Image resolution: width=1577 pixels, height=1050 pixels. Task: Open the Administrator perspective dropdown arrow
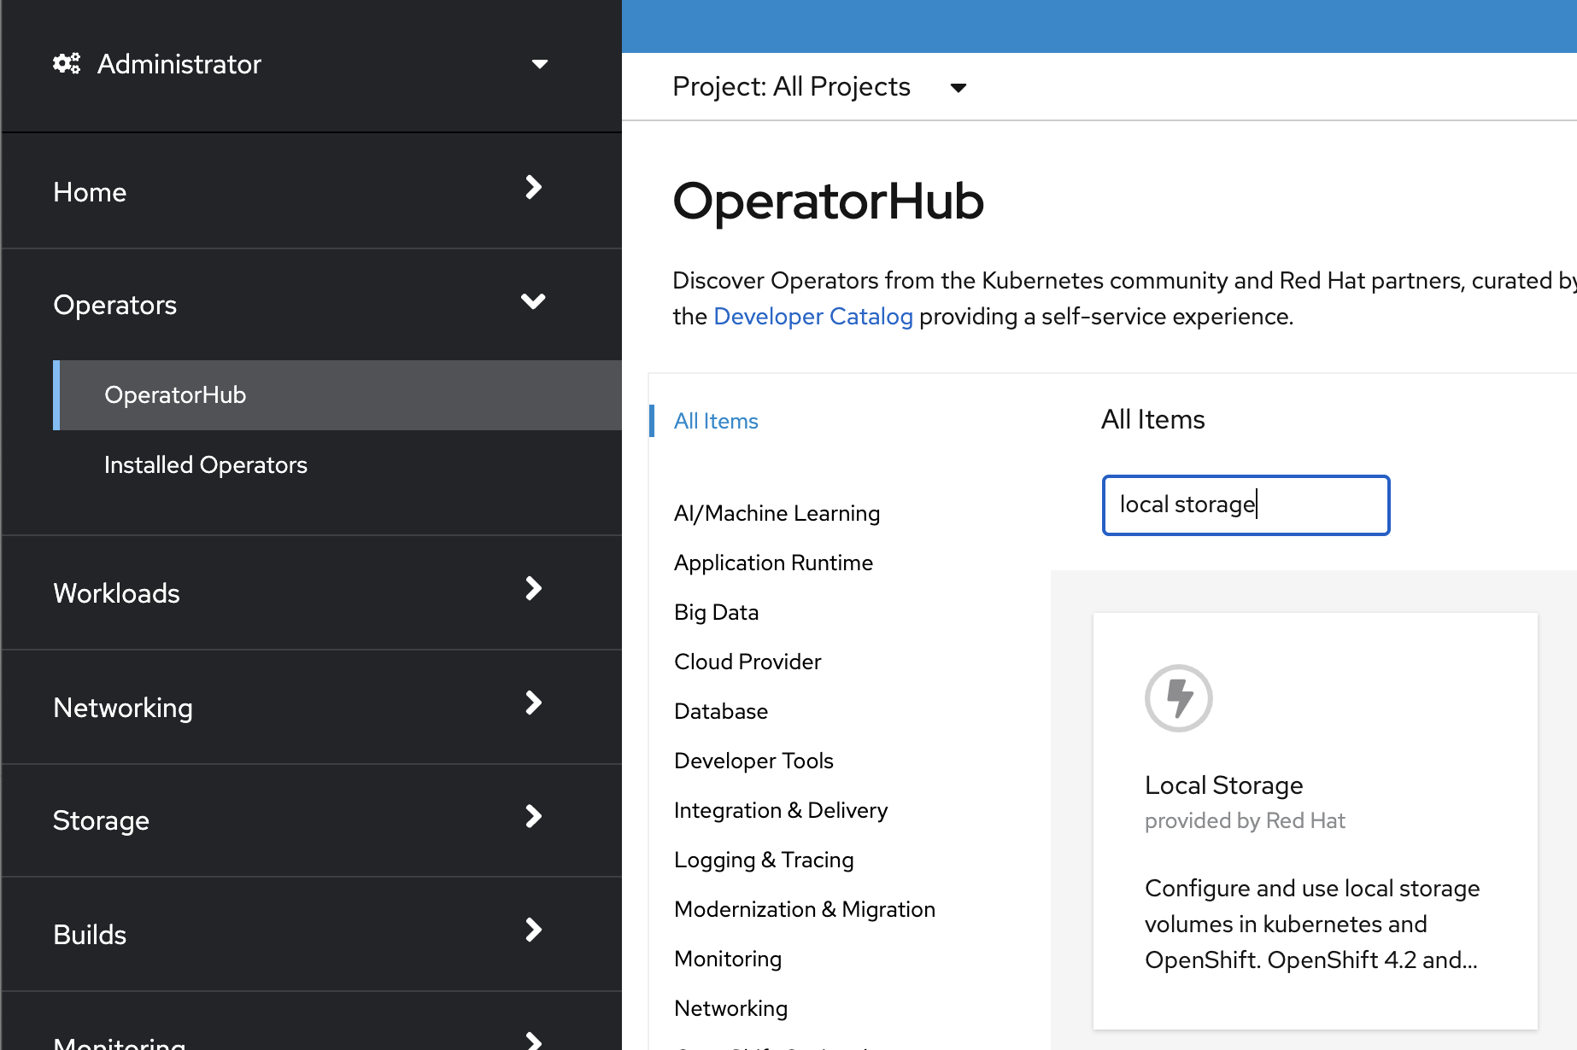[539, 64]
